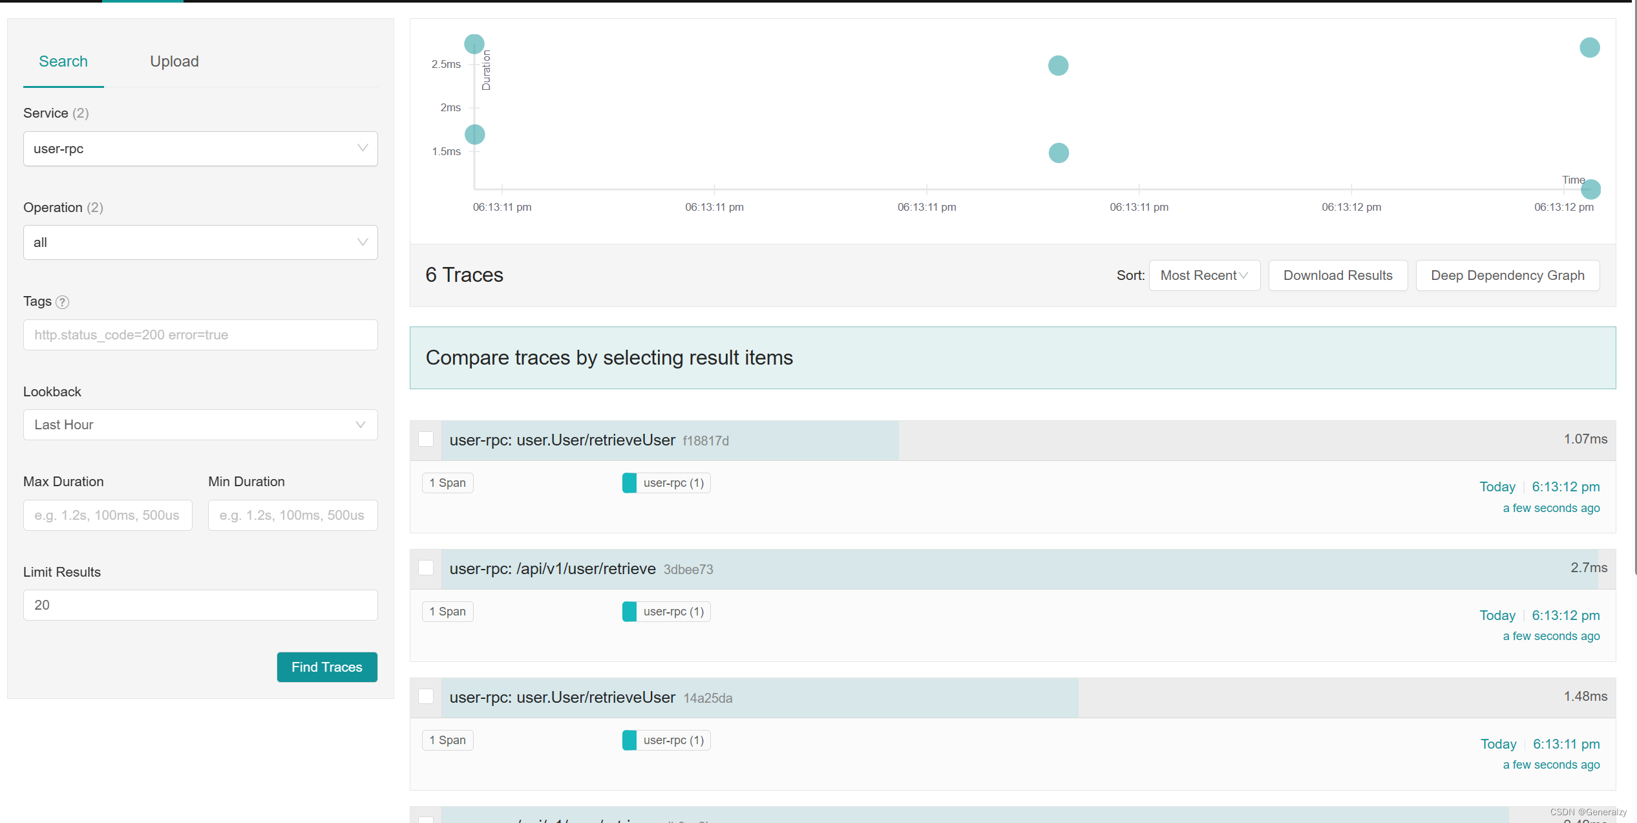Click the Download Results button

click(1337, 275)
